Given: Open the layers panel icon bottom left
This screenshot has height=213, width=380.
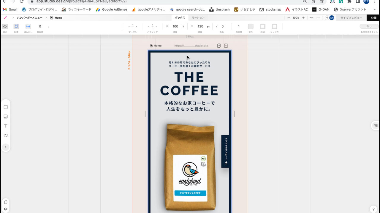Looking at the screenshot, I should pos(6,209).
